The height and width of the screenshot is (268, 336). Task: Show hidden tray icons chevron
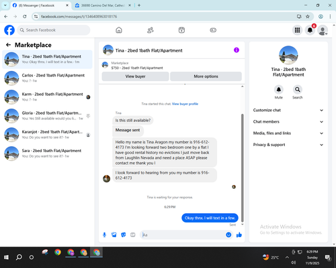287,257
